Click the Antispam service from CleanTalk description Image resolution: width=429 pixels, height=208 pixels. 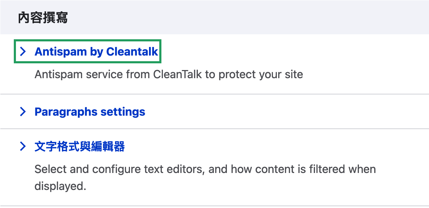pyautogui.click(x=168, y=75)
